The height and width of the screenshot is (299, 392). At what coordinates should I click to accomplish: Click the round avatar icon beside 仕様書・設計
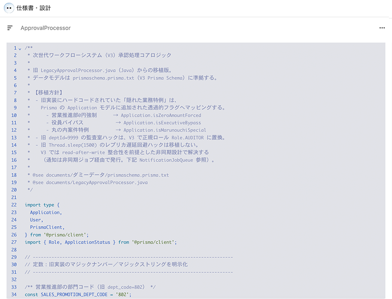[9, 8]
